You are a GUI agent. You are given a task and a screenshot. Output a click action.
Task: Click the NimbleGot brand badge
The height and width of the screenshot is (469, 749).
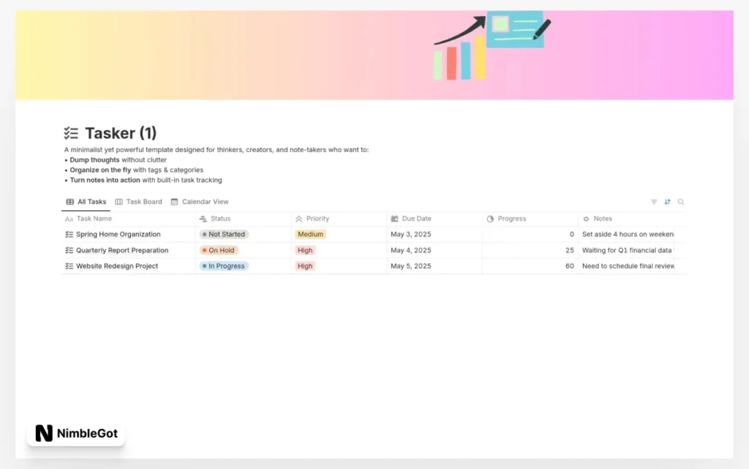click(76, 433)
